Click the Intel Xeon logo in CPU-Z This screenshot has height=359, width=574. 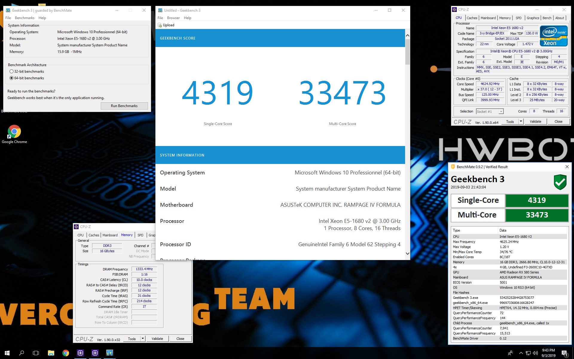tap(554, 36)
